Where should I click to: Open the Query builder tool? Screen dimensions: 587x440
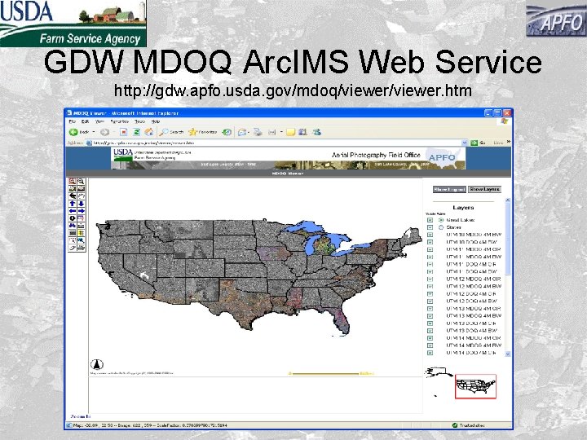[x=81, y=218]
